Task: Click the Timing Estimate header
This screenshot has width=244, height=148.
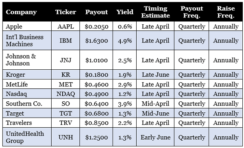Action: 155,12
